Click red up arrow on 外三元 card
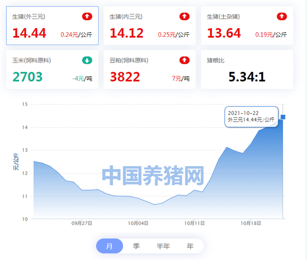 (87, 16)
